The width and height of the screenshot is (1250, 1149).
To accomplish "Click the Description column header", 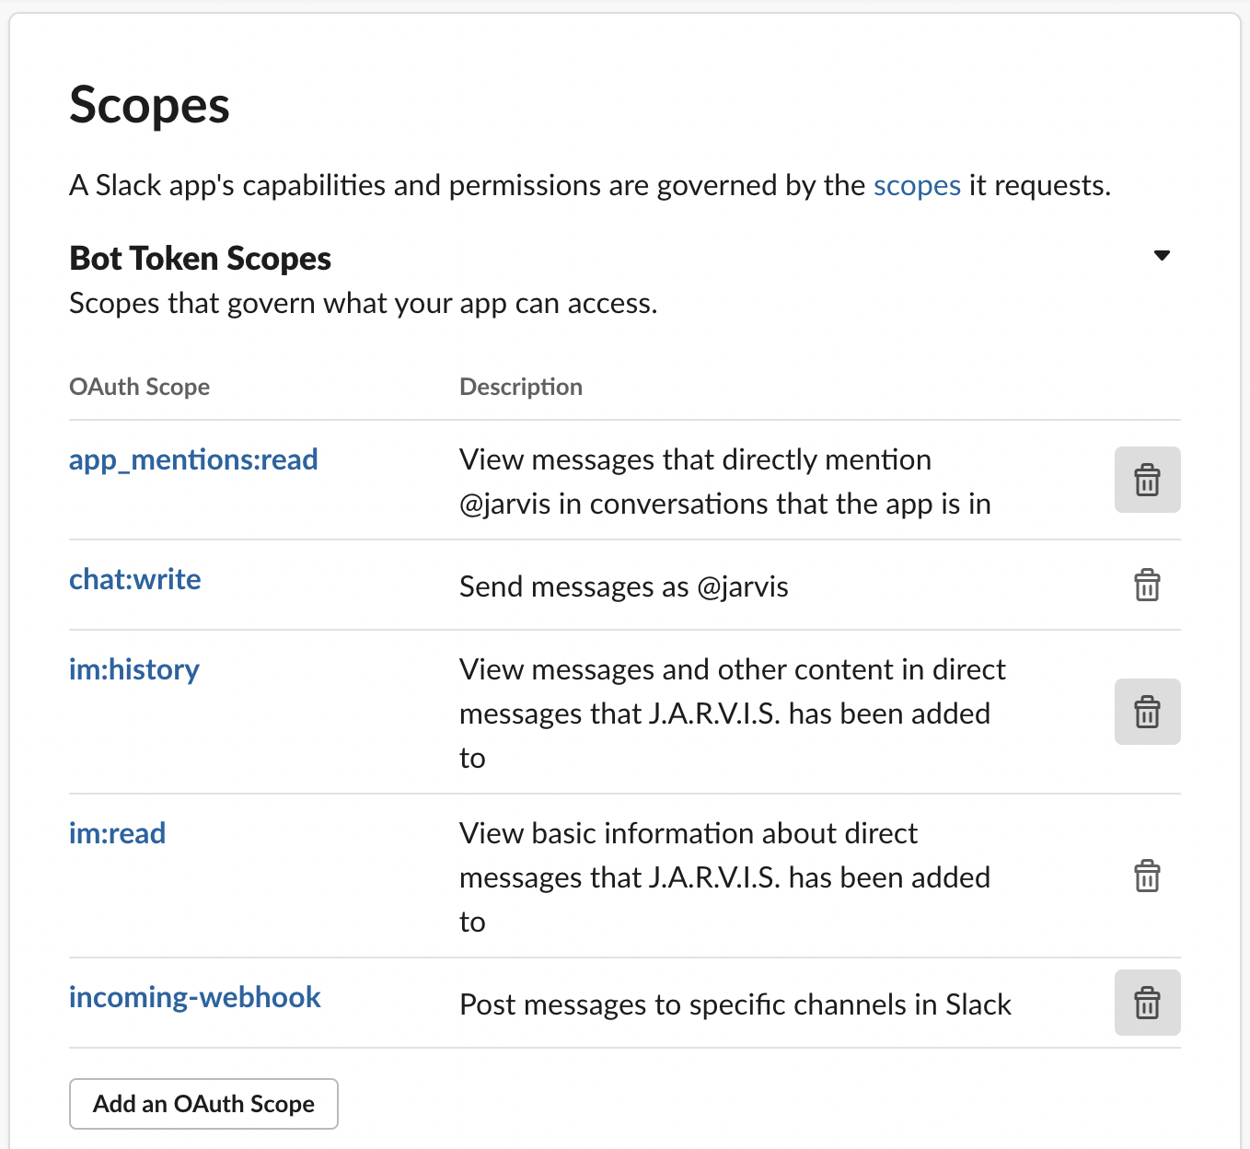I will point(521,387).
